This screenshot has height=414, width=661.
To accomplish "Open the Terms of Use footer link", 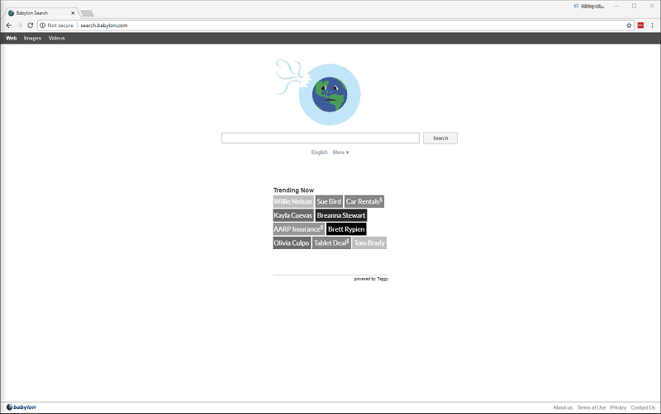I will click(x=591, y=407).
